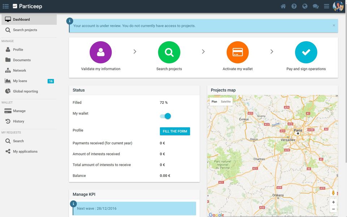Zoom in on the projects map
Viewport: 347px width, 217px height.
coord(333,202)
